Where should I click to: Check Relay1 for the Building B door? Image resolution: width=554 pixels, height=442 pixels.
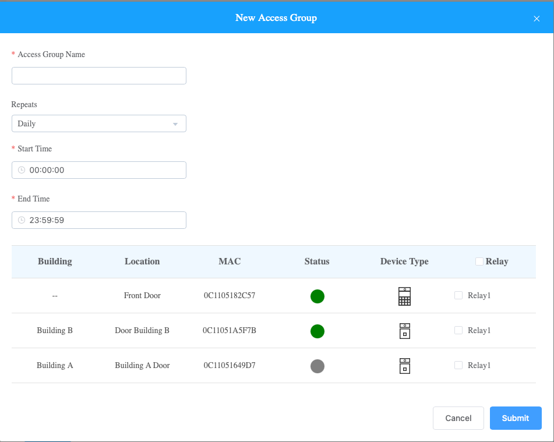458,330
